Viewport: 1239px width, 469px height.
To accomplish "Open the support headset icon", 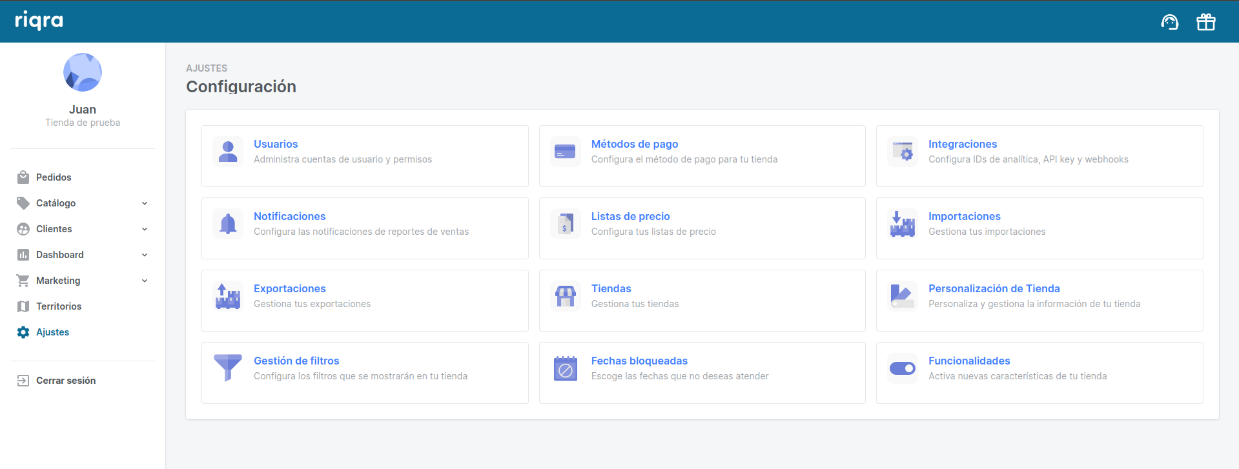I will [1170, 22].
